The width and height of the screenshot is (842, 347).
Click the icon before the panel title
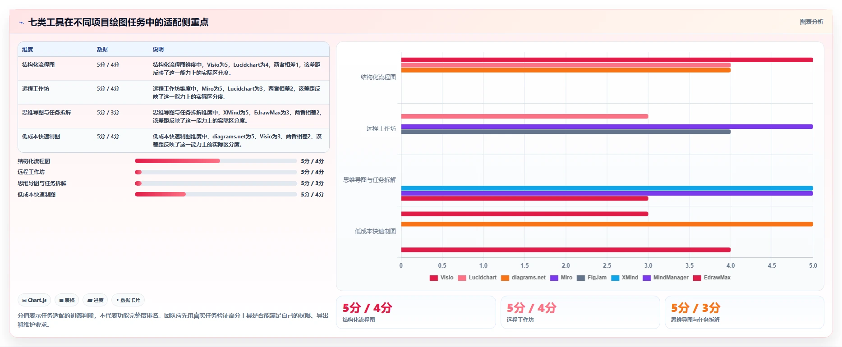21,23
